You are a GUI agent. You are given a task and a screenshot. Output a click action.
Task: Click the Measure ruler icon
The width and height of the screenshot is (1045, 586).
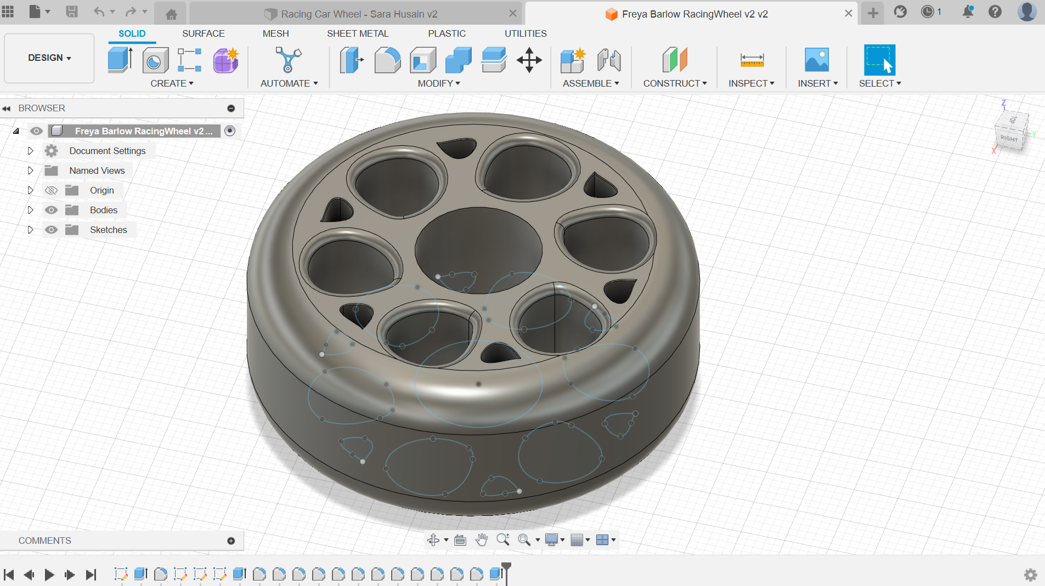click(x=752, y=60)
